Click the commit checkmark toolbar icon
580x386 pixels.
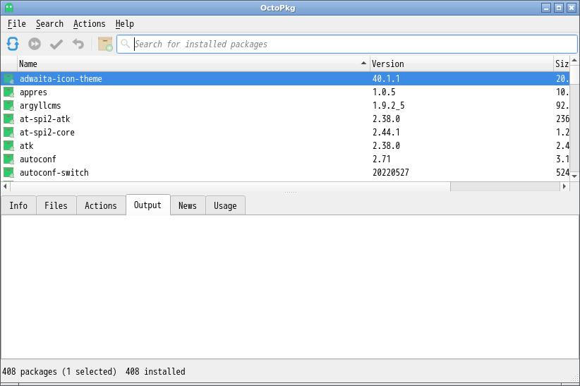click(56, 44)
